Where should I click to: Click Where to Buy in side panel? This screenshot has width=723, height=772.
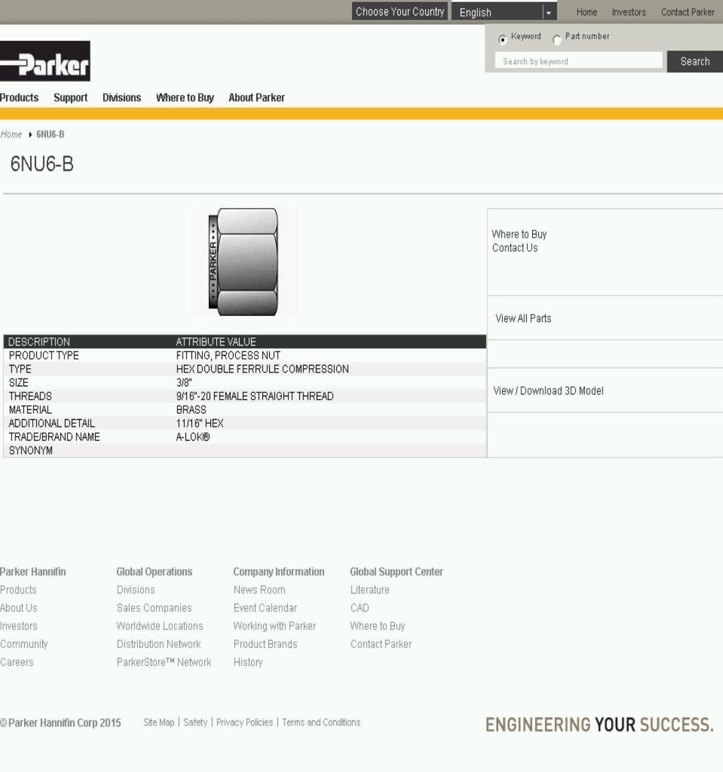519,234
